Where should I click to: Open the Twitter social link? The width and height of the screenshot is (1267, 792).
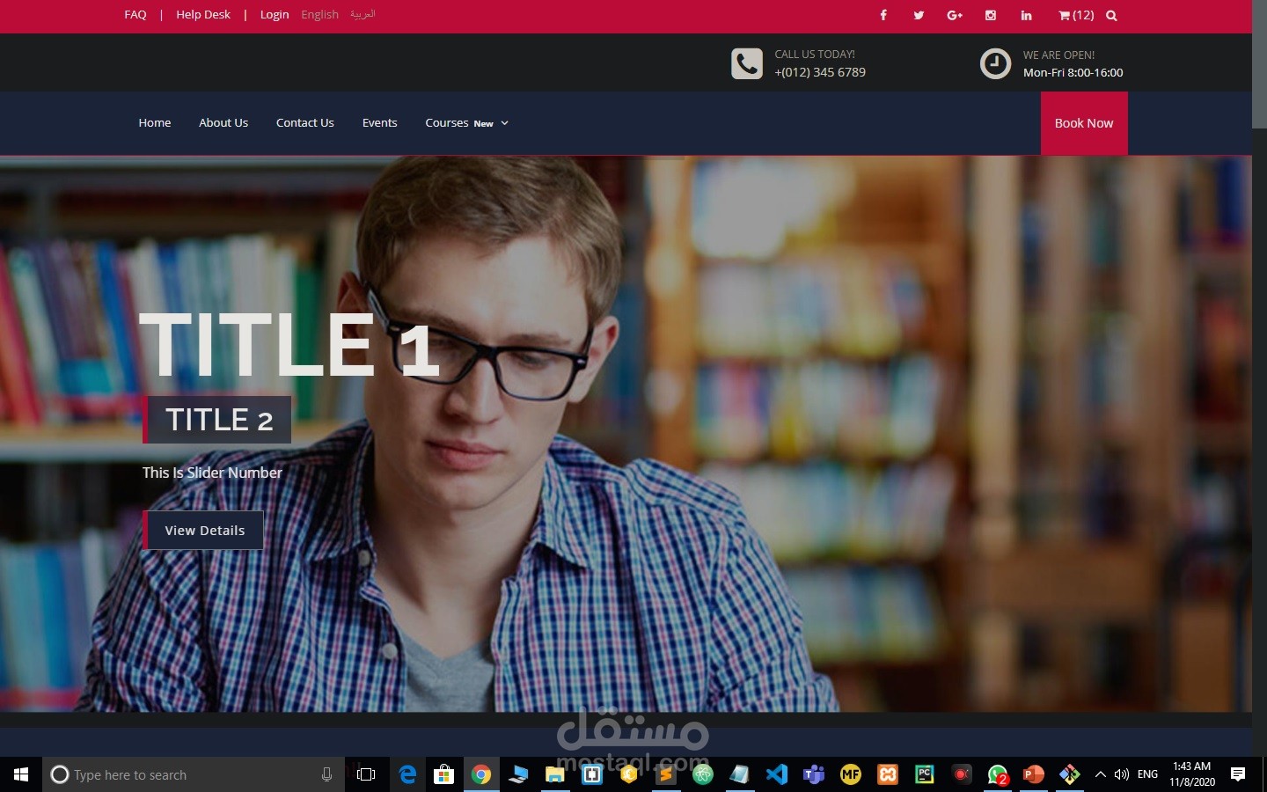(919, 15)
